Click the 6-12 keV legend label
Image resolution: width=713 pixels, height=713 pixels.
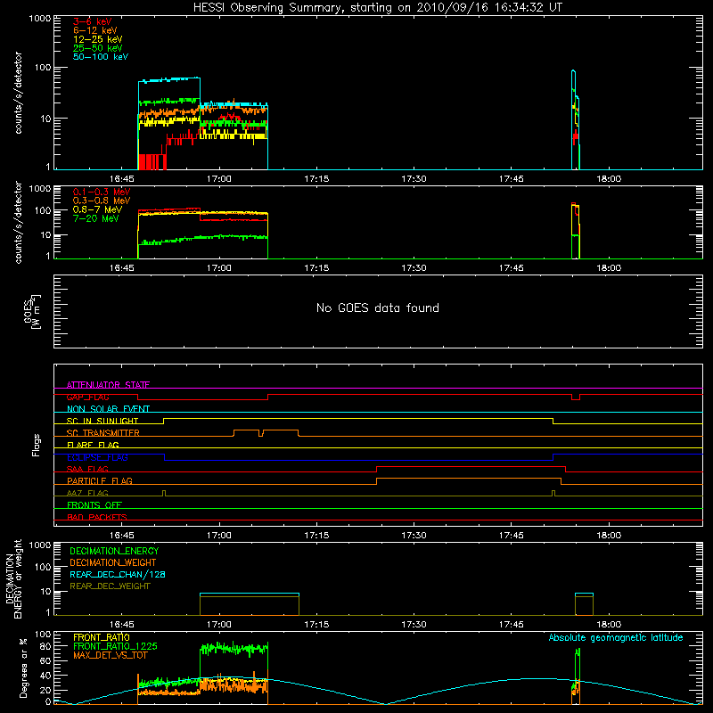[x=95, y=30]
